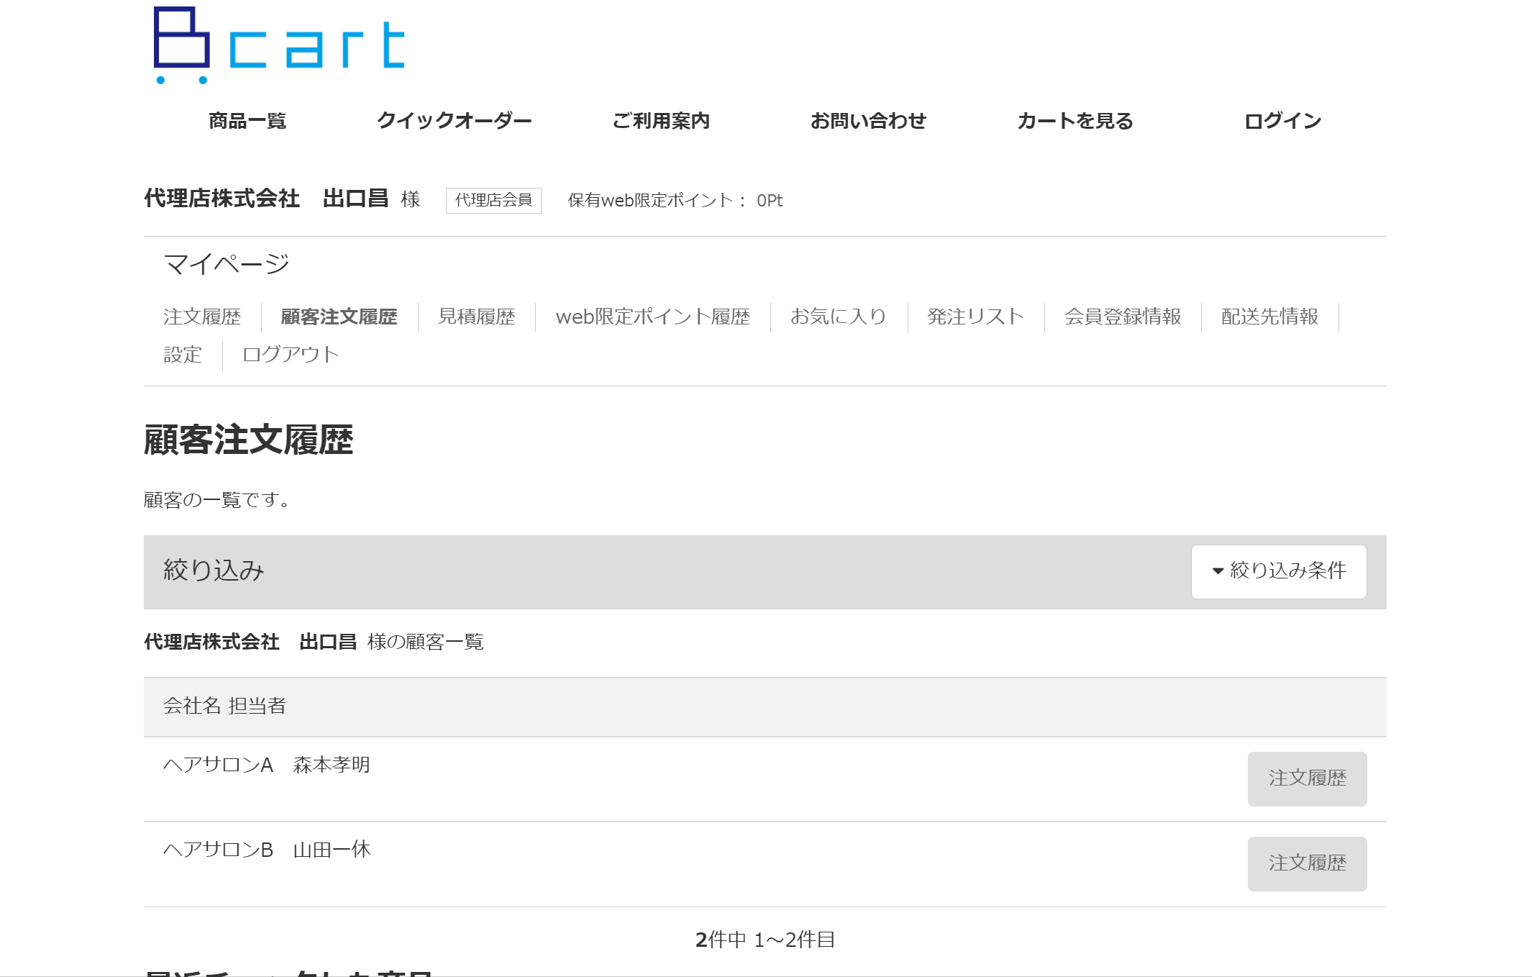Click ログイン in the top navigation

tap(1282, 121)
